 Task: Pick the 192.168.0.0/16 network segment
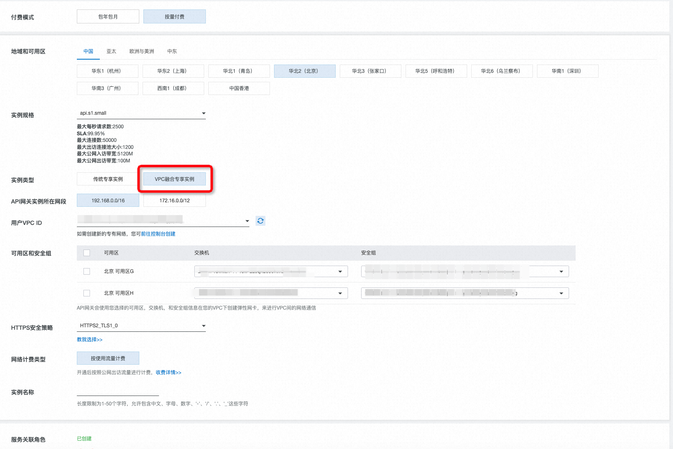tap(108, 201)
